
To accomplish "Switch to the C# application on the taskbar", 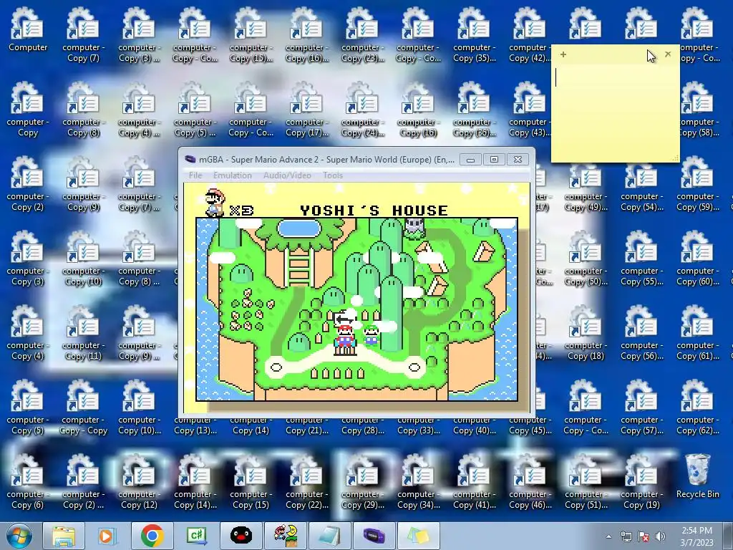I will pos(196,536).
